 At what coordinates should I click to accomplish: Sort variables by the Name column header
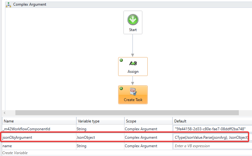pos(9,121)
